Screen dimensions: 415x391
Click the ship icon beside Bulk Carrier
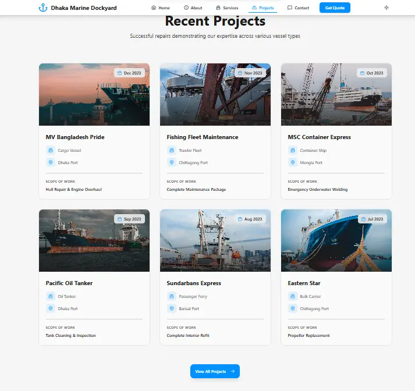click(x=293, y=296)
